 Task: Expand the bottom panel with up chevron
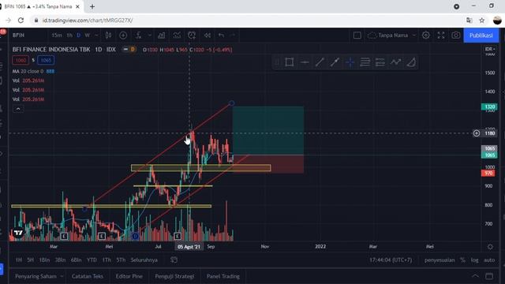coord(475,276)
